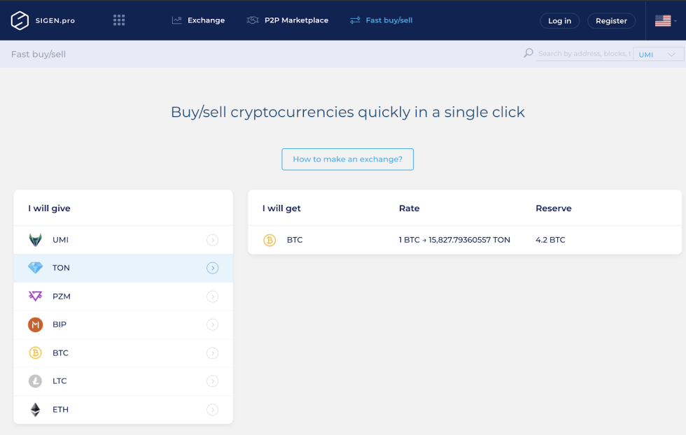Click the SIGEN.pro hexagon logo
Image resolution: width=686 pixels, height=435 pixels.
(x=20, y=20)
